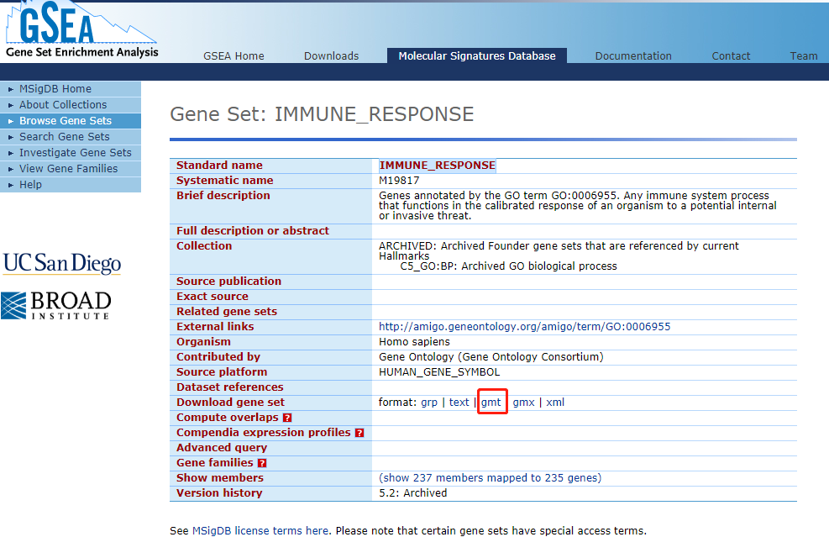This screenshot has height=558, width=829.
Task: Select the Contact tab
Action: coord(731,56)
